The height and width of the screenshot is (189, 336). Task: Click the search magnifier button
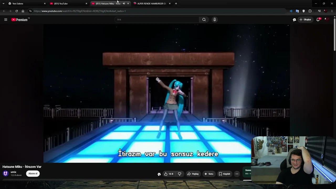pyautogui.click(x=204, y=20)
